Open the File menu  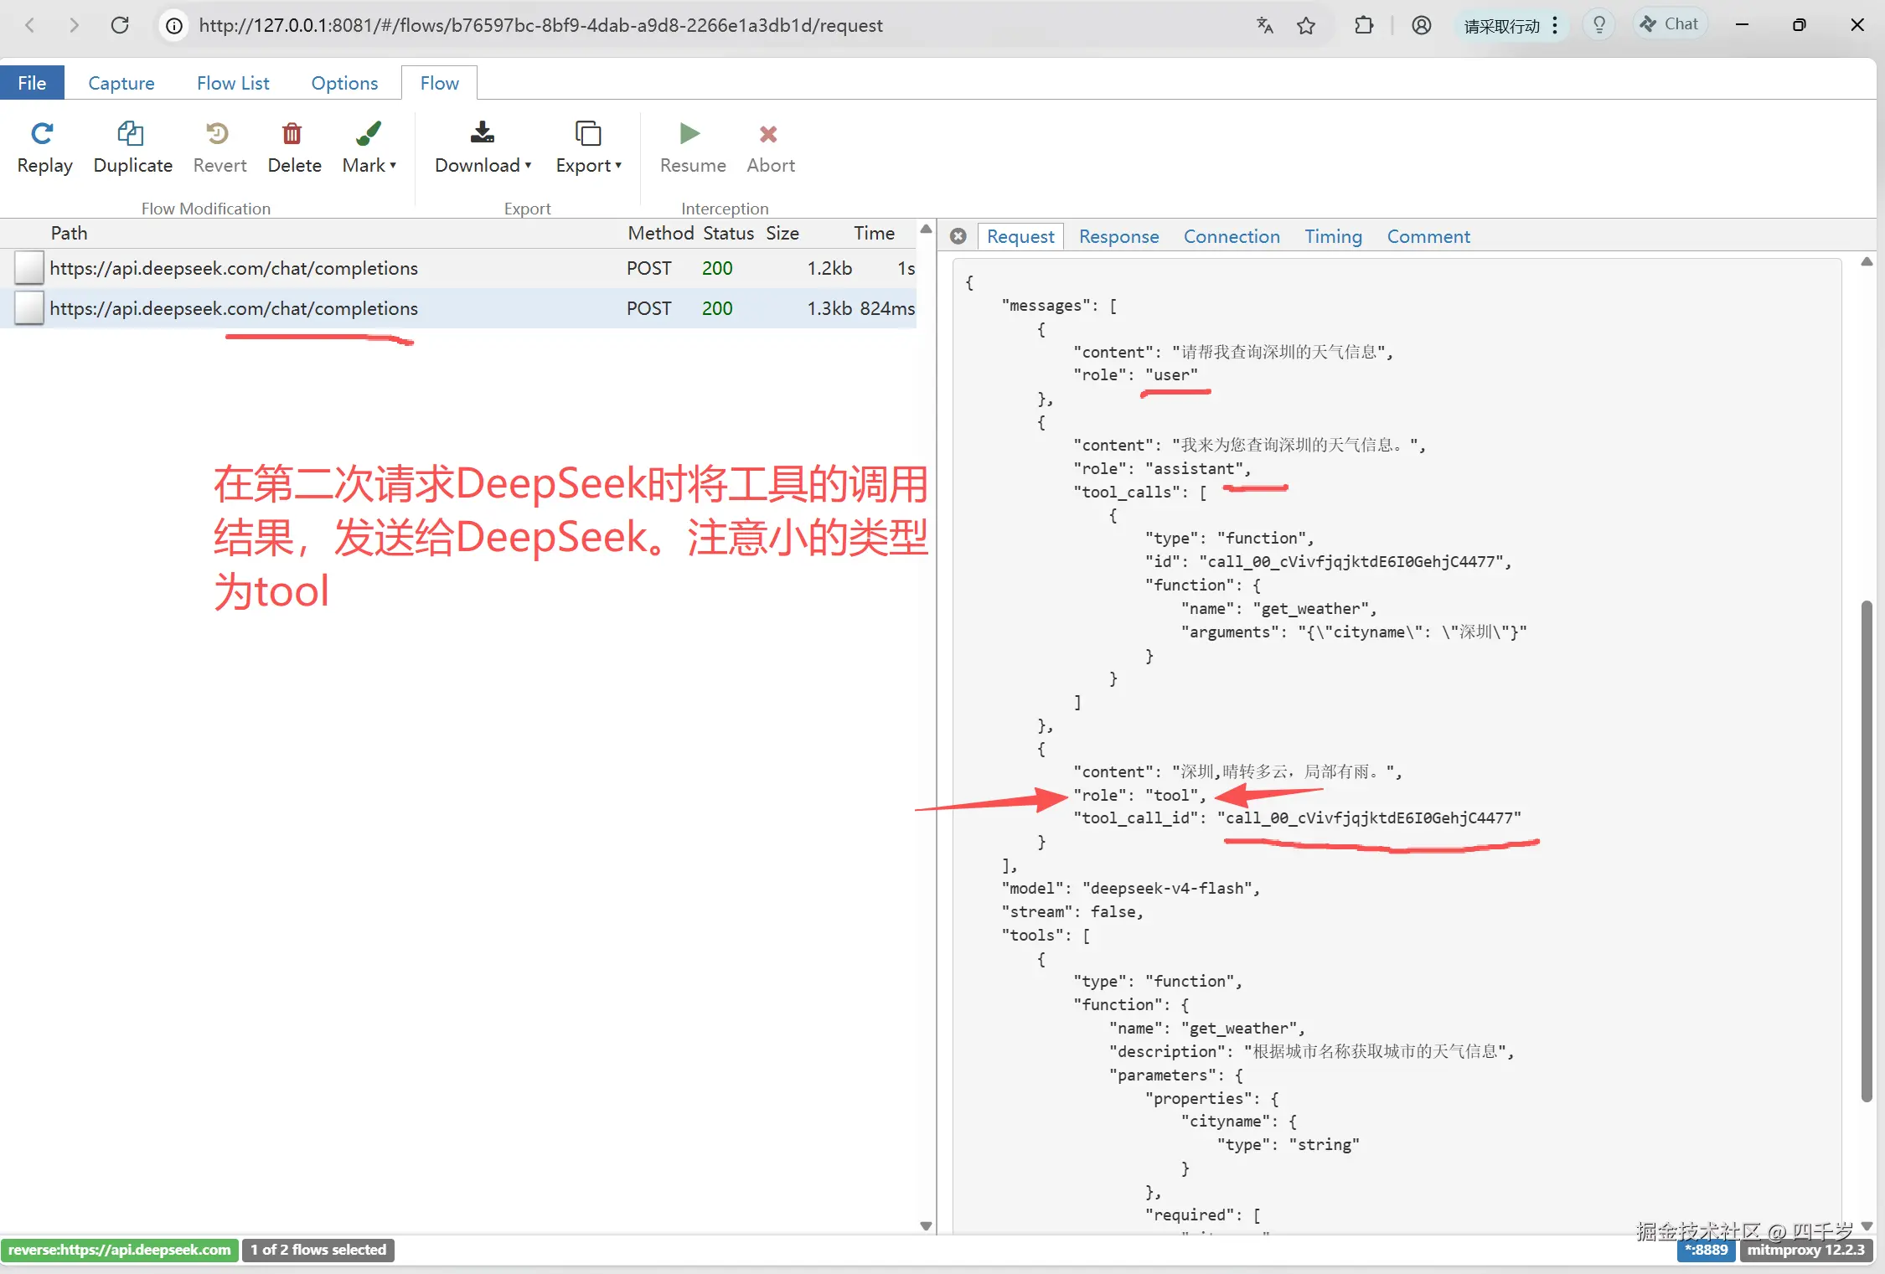[32, 83]
